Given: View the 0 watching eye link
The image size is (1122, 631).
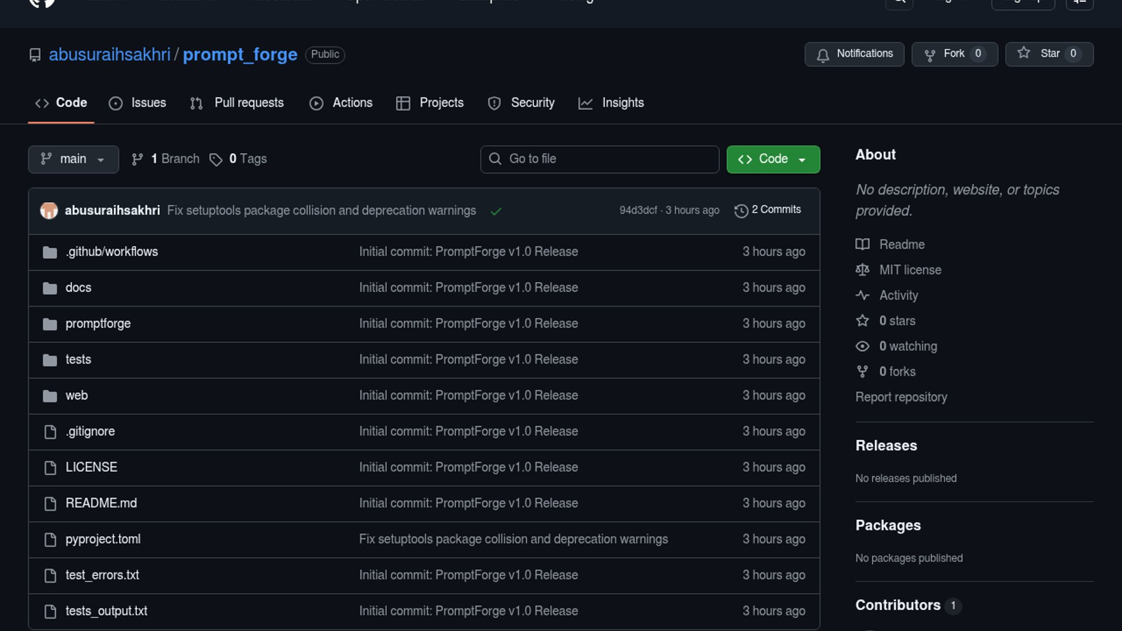Looking at the screenshot, I should pyautogui.click(x=908, y=346).
